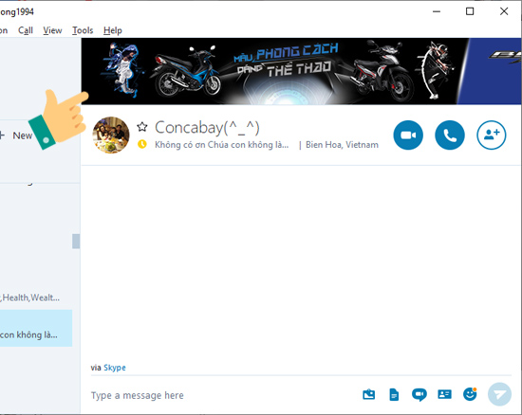Minimize the Skype window
Screen dimensions: 522x415
click(x=437, y=11)
